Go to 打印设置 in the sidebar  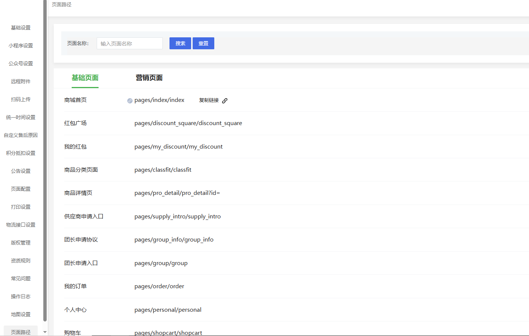pos(21,207)
